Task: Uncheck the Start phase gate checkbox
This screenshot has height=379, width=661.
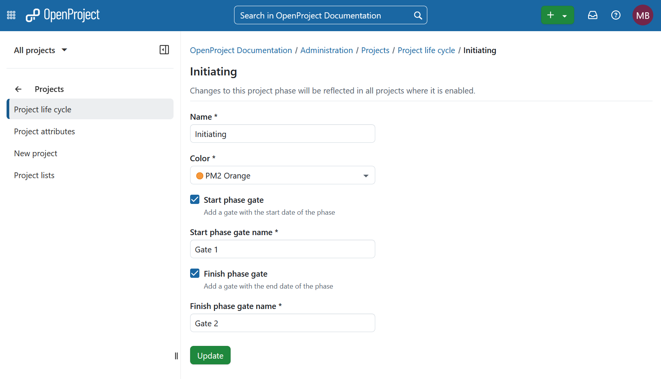Action: click(194, 199)
